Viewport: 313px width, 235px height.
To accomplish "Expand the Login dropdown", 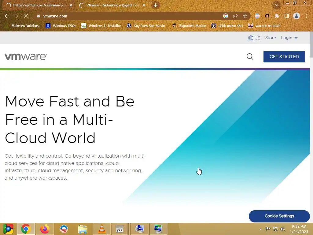I will coord(289,38).
